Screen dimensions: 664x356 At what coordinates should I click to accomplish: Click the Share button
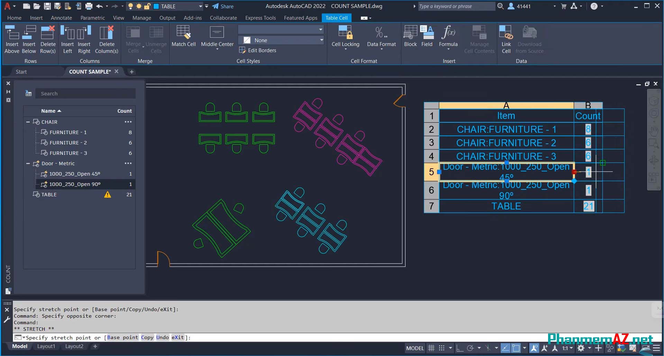pos(223,6)
